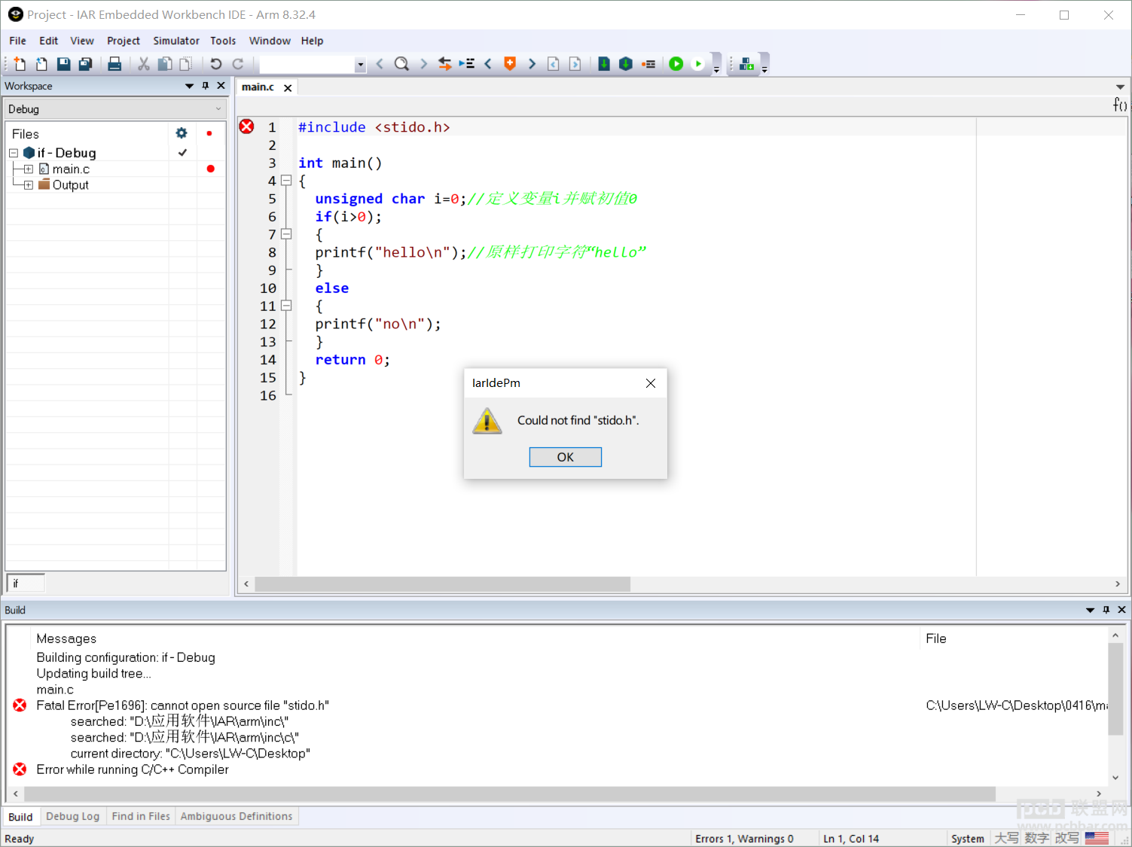The width and height of the screenshot is (1132, 847).
Task: Click the Cut scissors icon
Action: coord(143,64)
